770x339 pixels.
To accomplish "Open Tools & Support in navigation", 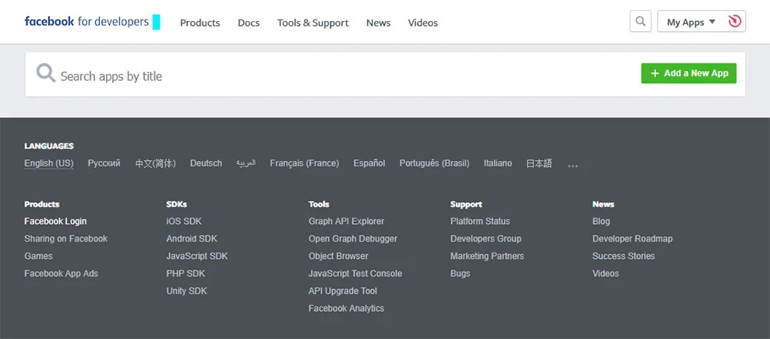I will point(313,23).
